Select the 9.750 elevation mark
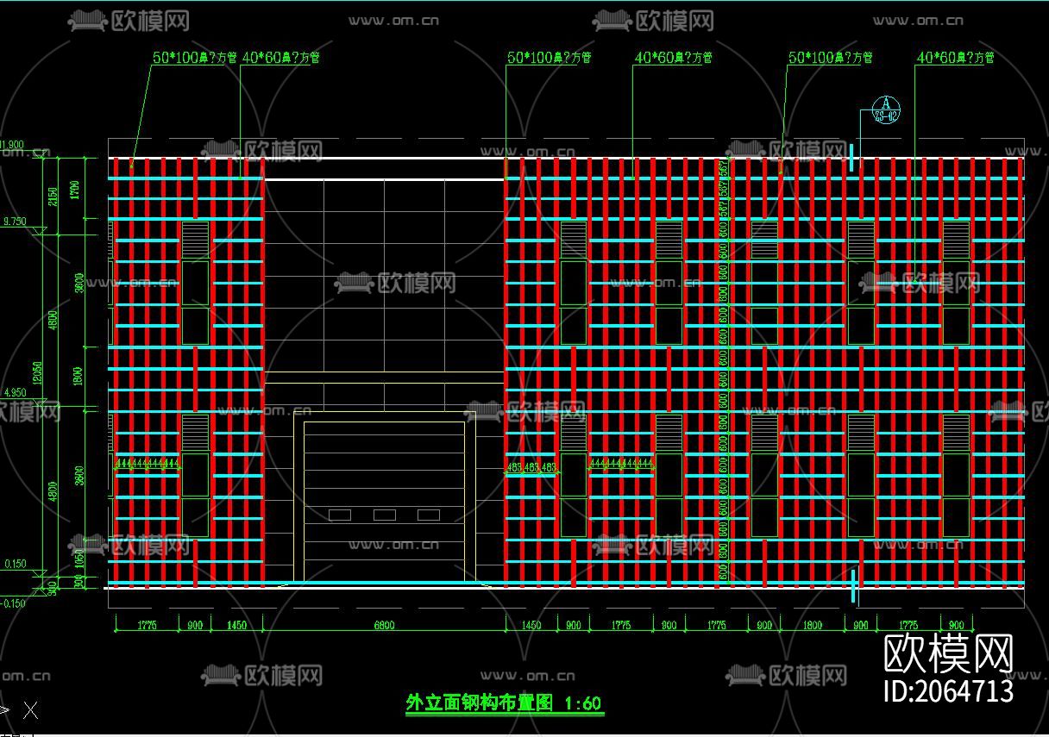 15,222
